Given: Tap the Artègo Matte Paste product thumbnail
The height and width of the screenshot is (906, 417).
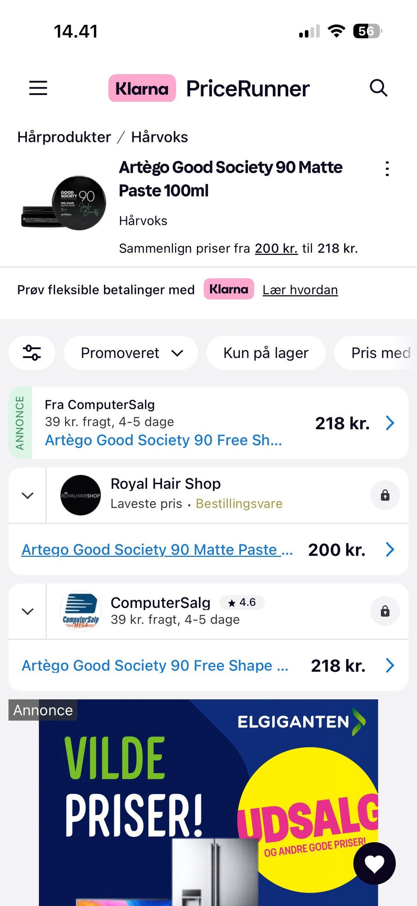Looking at the screenshot, I should coord(64,203).
